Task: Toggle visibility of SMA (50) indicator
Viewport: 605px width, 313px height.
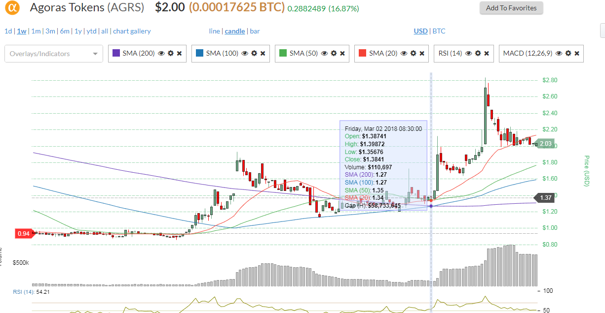Action: click(x=324, y=53)
